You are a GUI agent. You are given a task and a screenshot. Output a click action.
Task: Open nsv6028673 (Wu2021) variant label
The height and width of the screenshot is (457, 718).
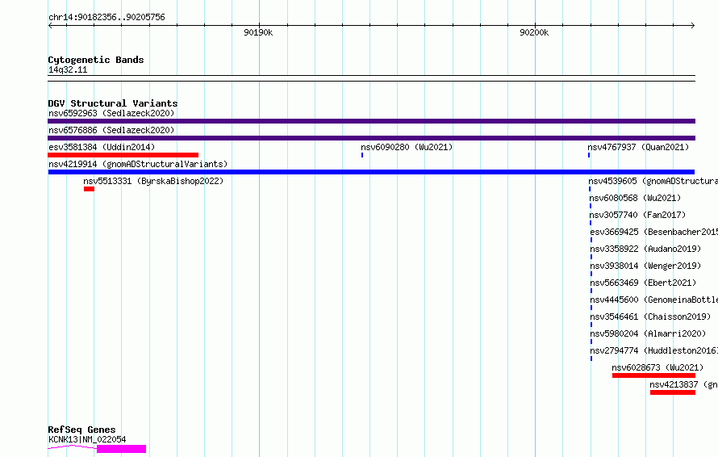657,367
